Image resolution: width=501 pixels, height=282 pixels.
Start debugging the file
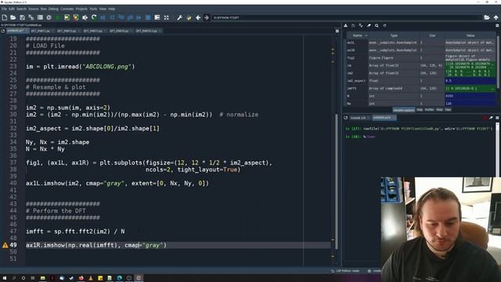103,17
